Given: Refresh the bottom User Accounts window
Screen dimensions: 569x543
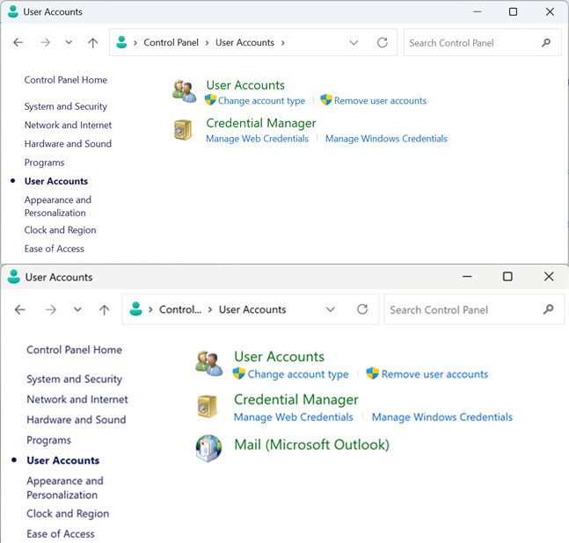Looking at the screenshot, I should [x=362, y=309].
